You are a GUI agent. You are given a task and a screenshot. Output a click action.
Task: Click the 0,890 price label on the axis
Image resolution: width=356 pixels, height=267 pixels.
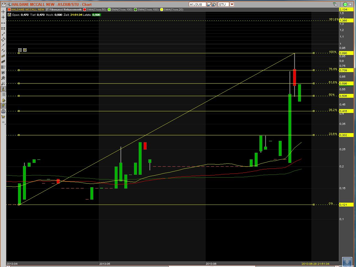[346, 53]
